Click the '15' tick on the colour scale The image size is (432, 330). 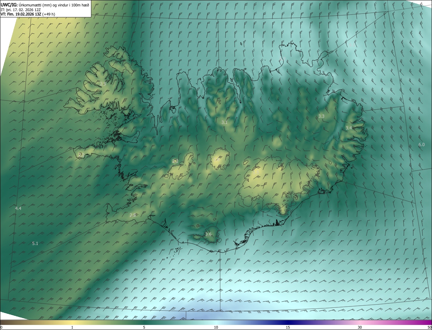(288, 327)
